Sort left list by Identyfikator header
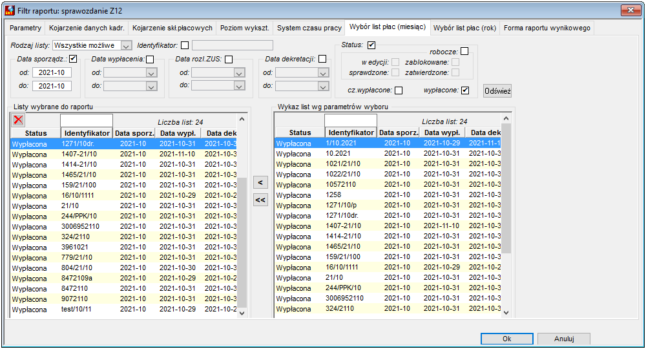 coord(87,133)
